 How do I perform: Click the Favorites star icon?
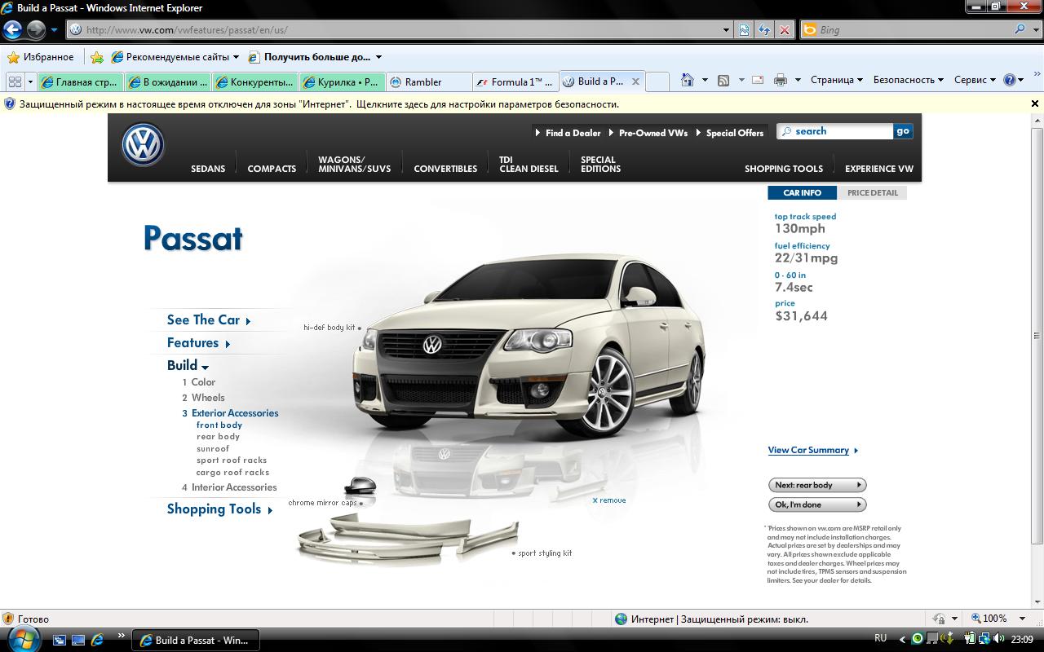pyautogui.click(x=13, y=57)
